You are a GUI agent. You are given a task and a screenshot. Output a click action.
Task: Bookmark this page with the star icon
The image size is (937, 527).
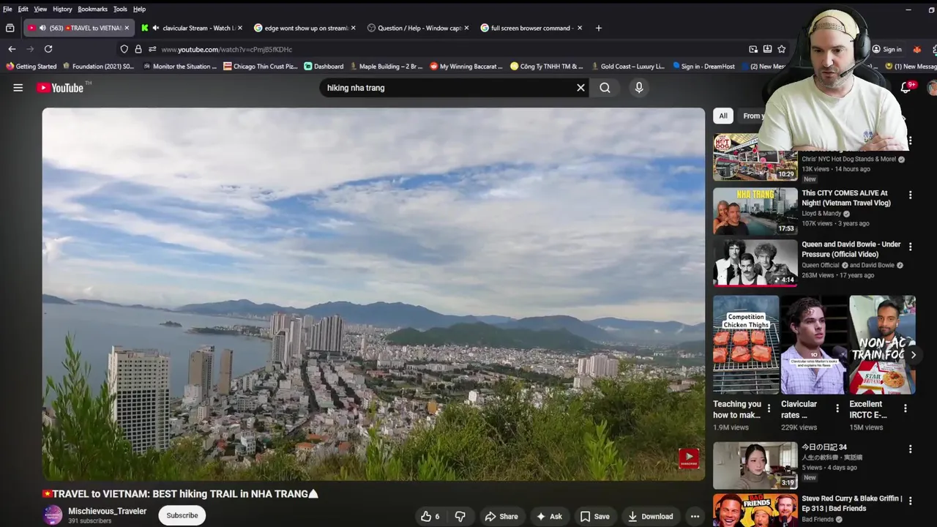coord(782,49)
